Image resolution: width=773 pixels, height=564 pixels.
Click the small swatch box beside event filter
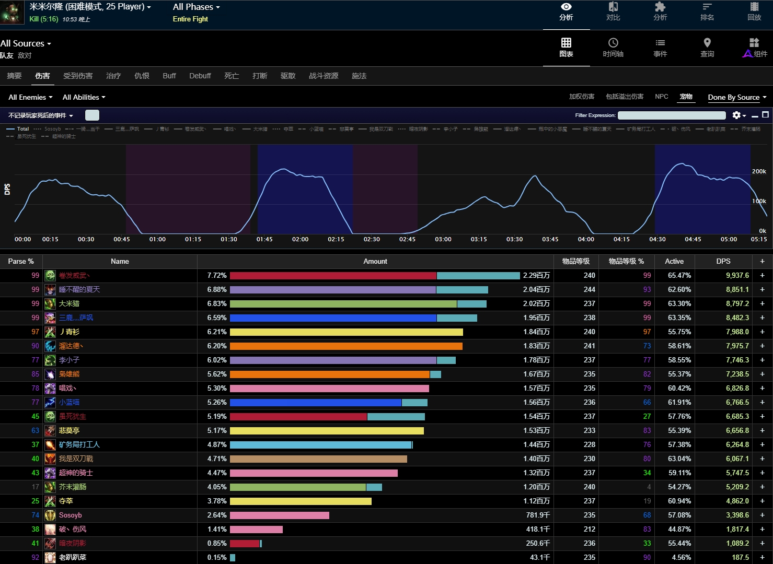click(x=92, y=115)
